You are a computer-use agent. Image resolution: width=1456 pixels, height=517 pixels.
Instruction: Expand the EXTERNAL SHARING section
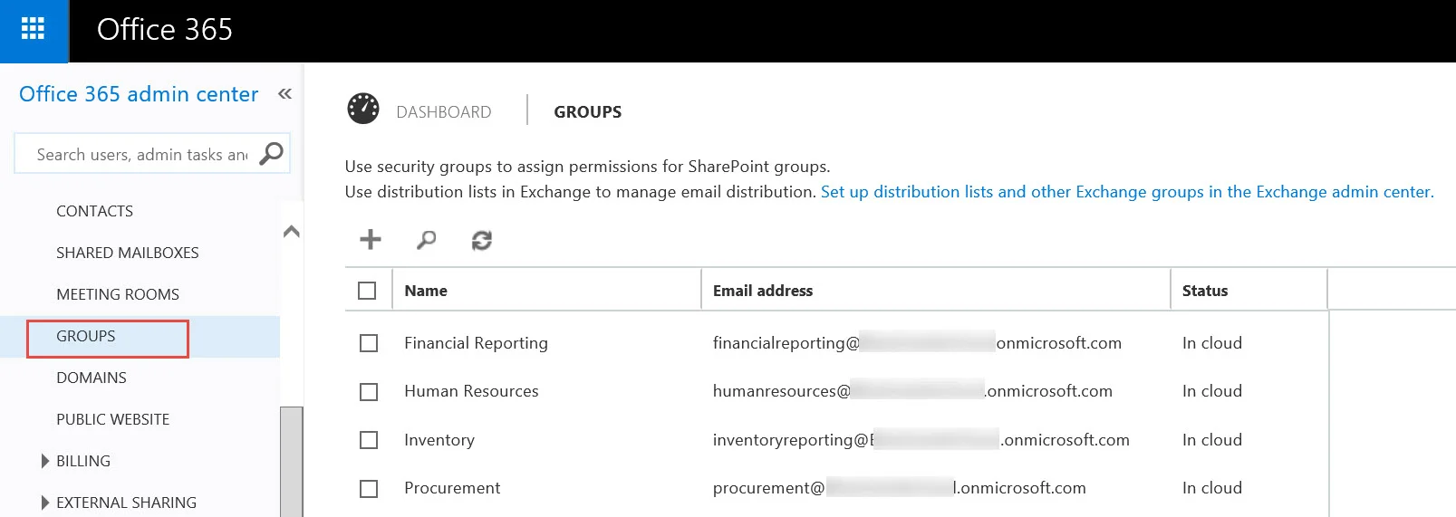click(x=45, y=503)
